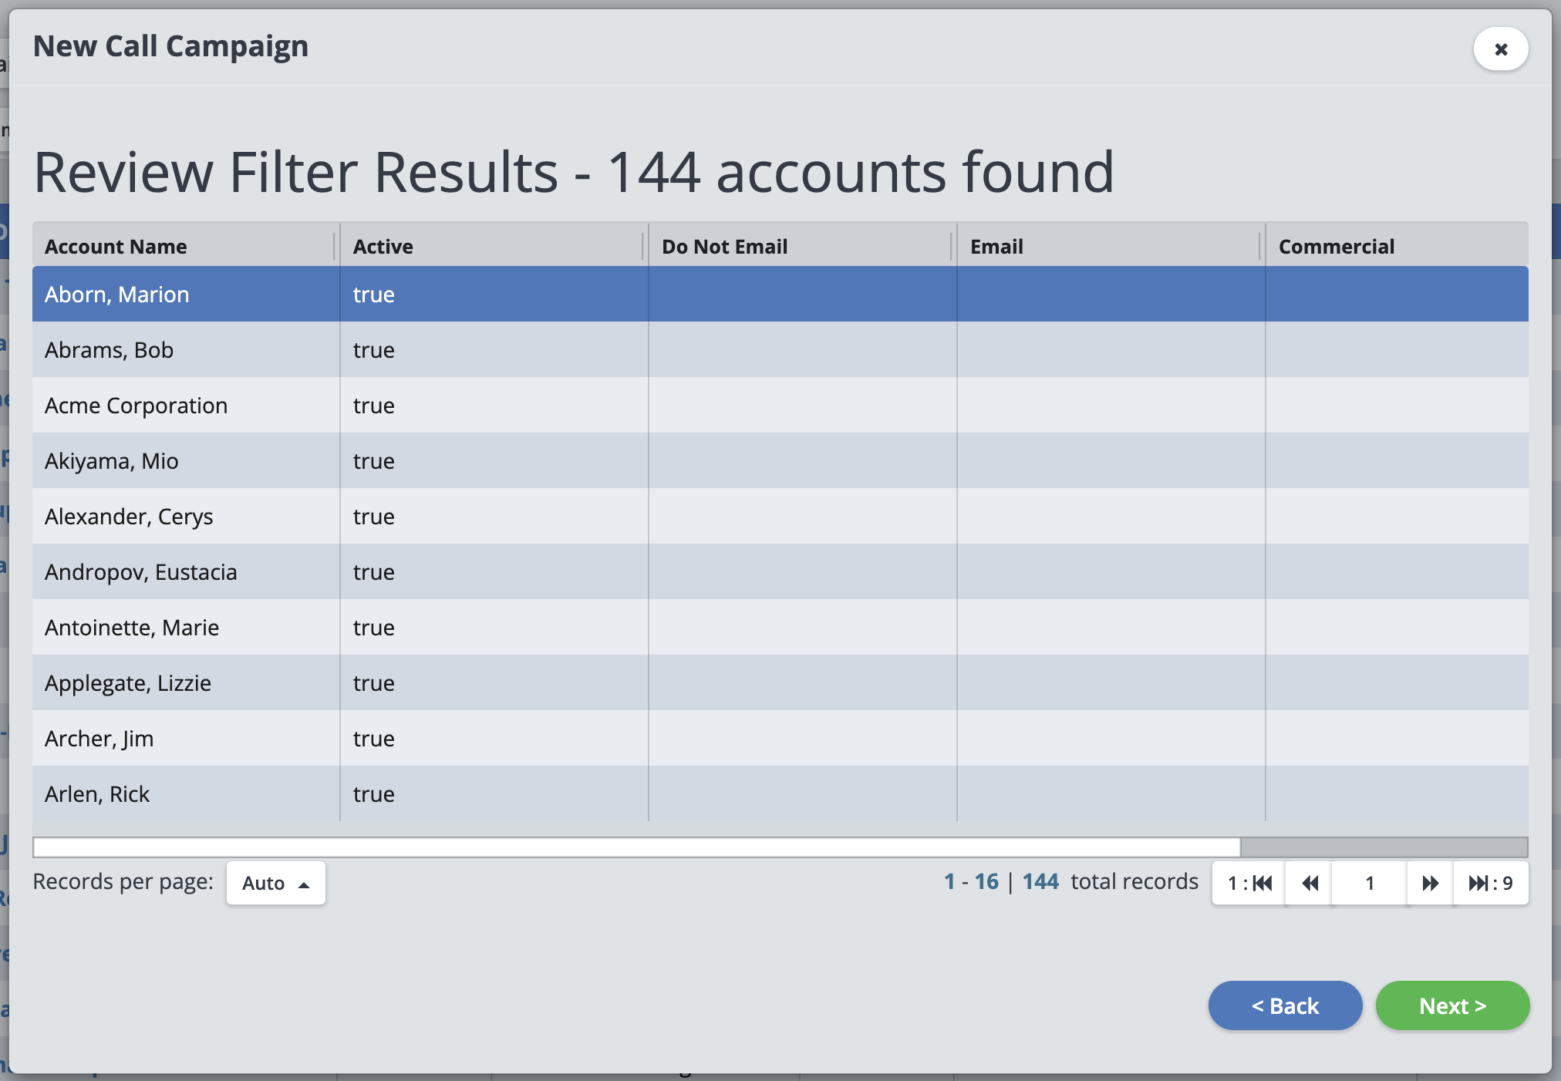This screenshot has width=1561, height=1081.
Task: Go to first page of records
Action: (1250, 883)
